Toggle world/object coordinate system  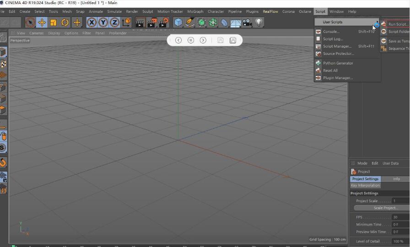127,22
